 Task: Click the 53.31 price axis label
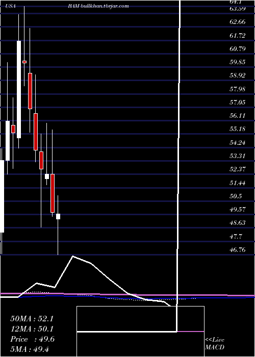coord(238,156)
